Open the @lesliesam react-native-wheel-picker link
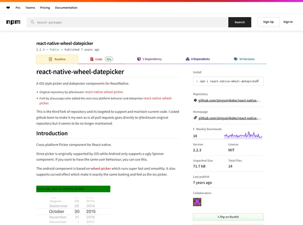The width and height of the screenshot is (303, 225). [x=104, y=92]
